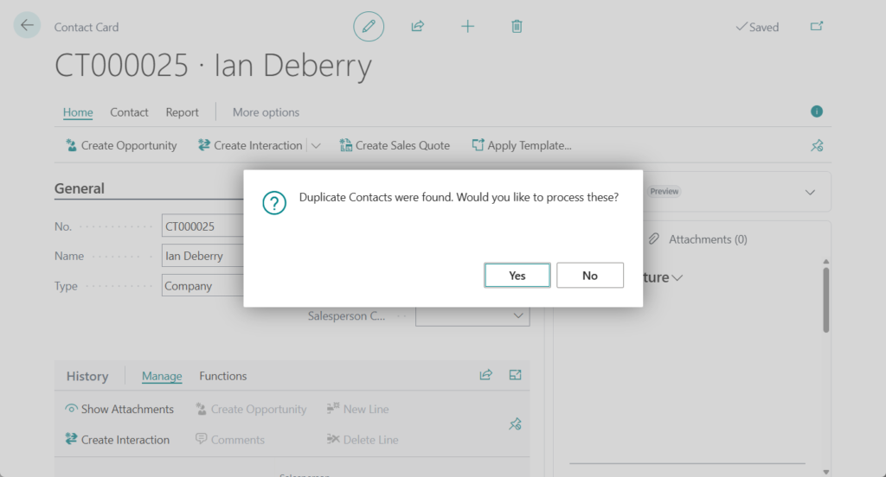Click the pencil edit icon
This screenshot has width=886, height=477.
point(369,27)
